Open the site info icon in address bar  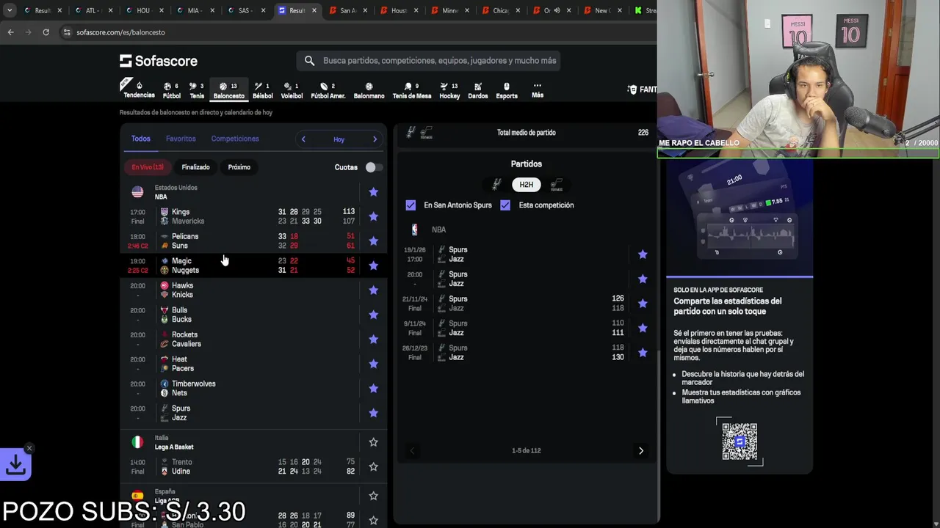[x=67, y=32]
